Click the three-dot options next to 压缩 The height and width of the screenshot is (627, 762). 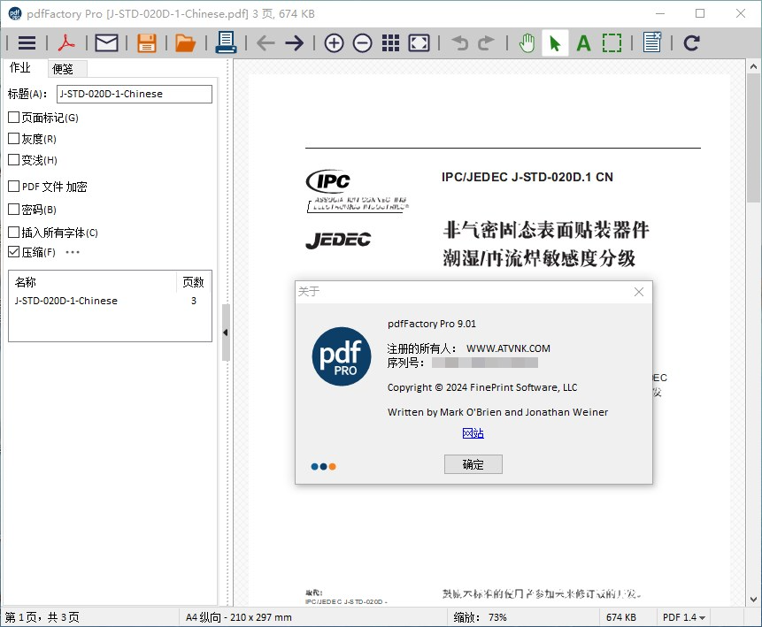(73, 252)
